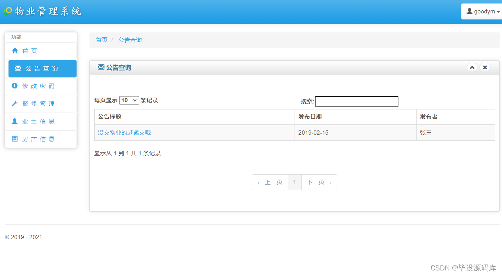The image size is (502, 275).
Task: Click the 功能 sidebar heading
Action: coord(16,37)
